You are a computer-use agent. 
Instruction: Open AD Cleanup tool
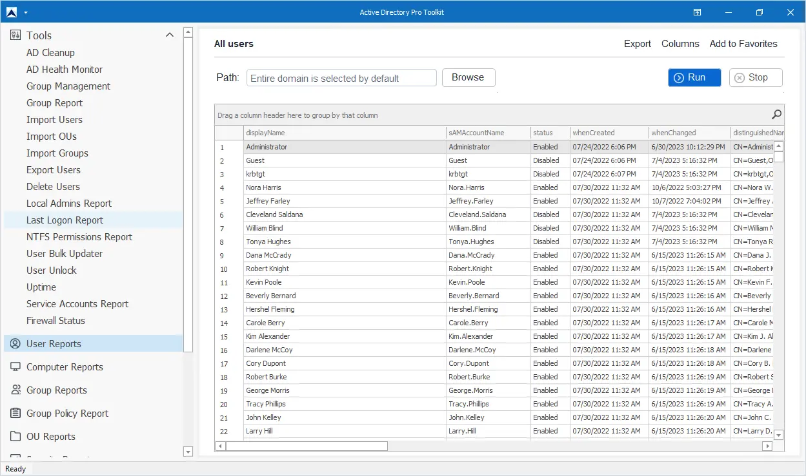click(50, 53)
